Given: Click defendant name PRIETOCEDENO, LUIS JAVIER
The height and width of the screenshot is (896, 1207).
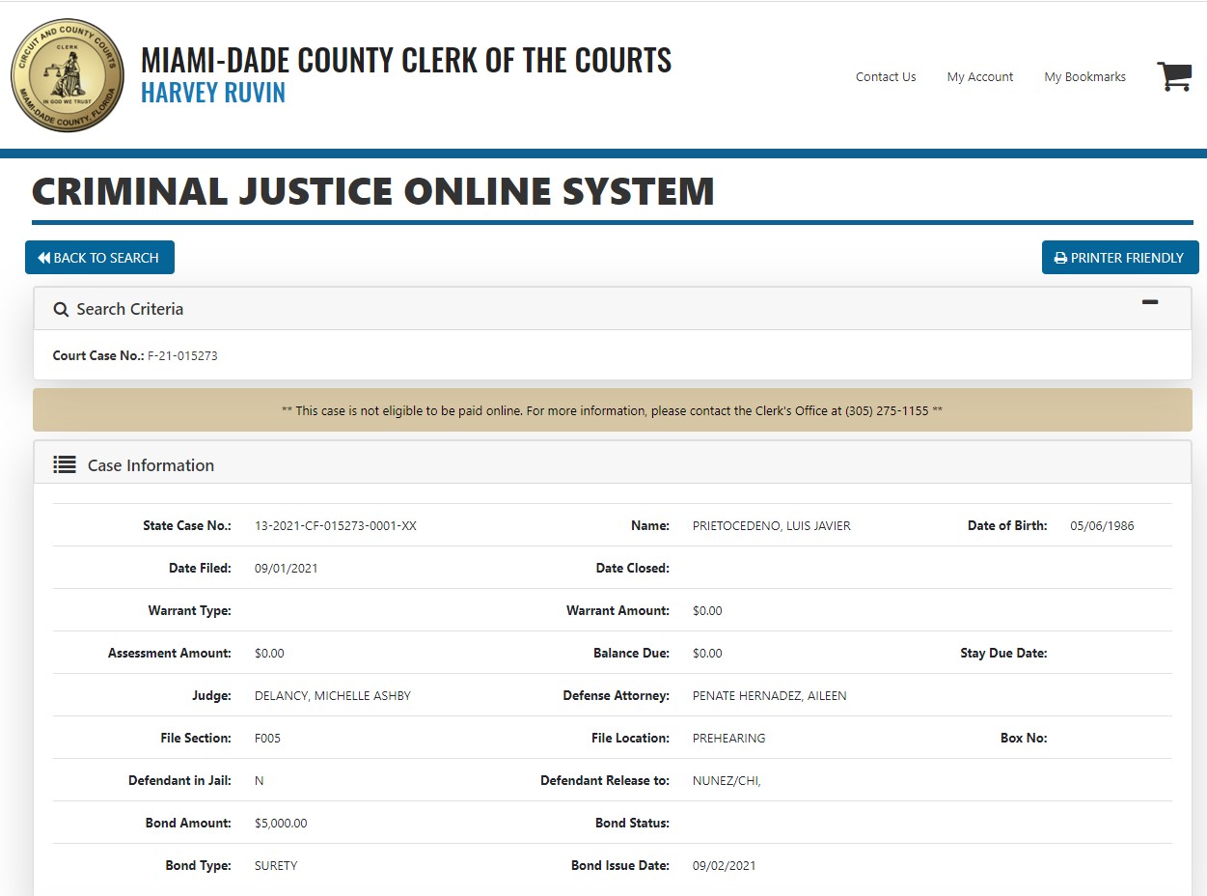Looking at the screenshot, I should pyautogui.click(x=771, y=526).
